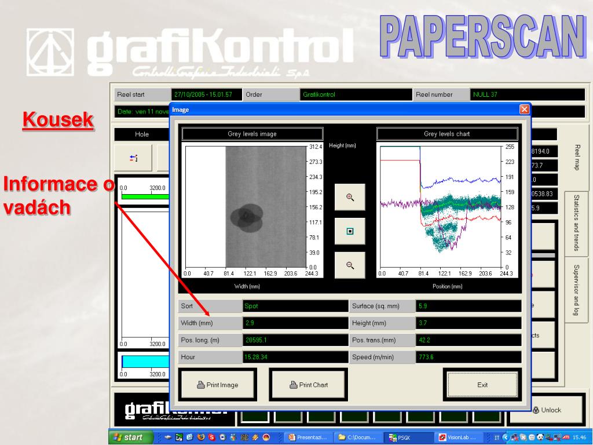Image resolution: width=593 pixels, height=445 pixels.
Task: Switch to PSGK taskbar window
Action: [409, 437]
